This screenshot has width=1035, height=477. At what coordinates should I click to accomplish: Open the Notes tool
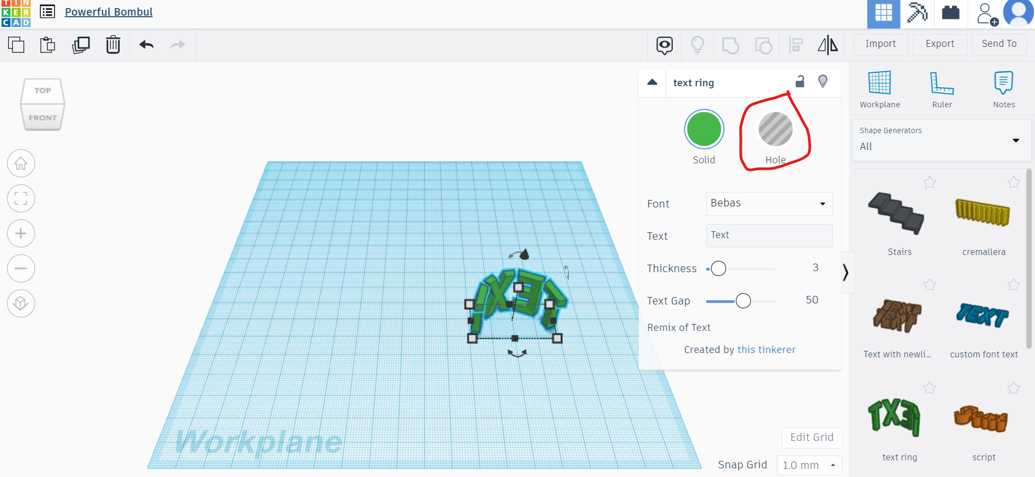tap(1004, 89)
